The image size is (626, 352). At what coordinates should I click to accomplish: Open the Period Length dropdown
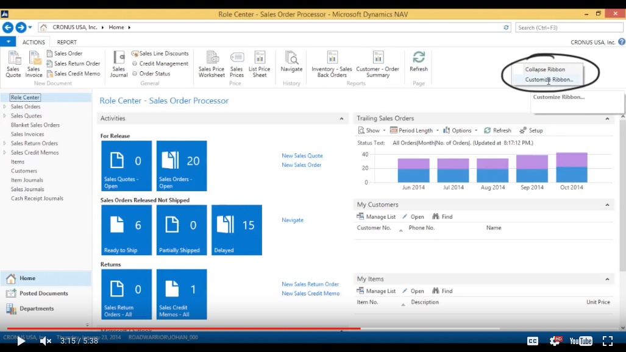click(x=414, y=130)
